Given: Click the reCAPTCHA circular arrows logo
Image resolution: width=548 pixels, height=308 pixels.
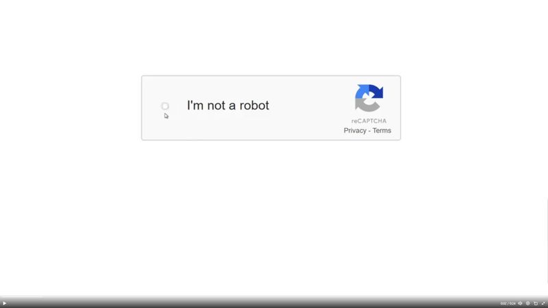Looking at the screenshot, I should click(369, 98).
